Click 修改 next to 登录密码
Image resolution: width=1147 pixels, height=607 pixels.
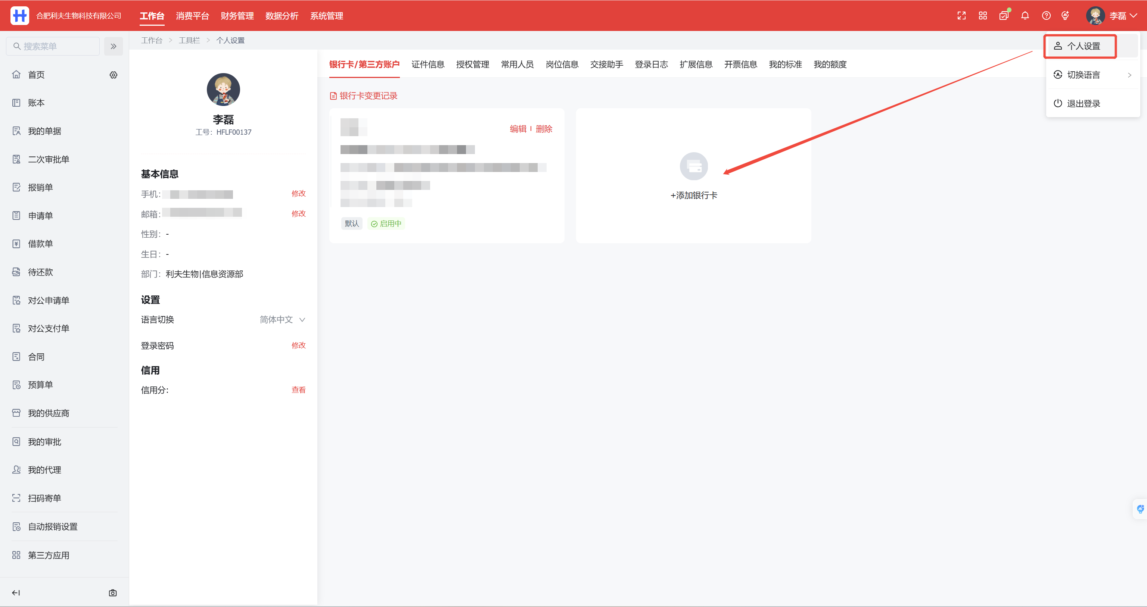[x=298, y=345]
